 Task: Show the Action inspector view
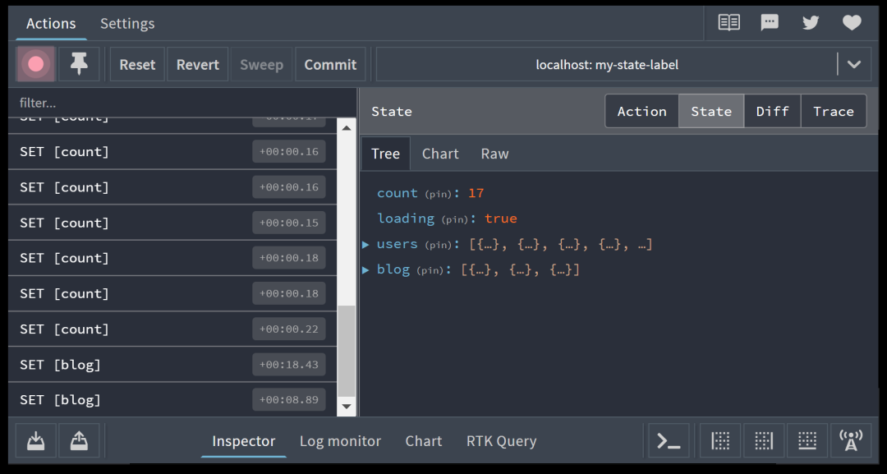pos(642,112)
